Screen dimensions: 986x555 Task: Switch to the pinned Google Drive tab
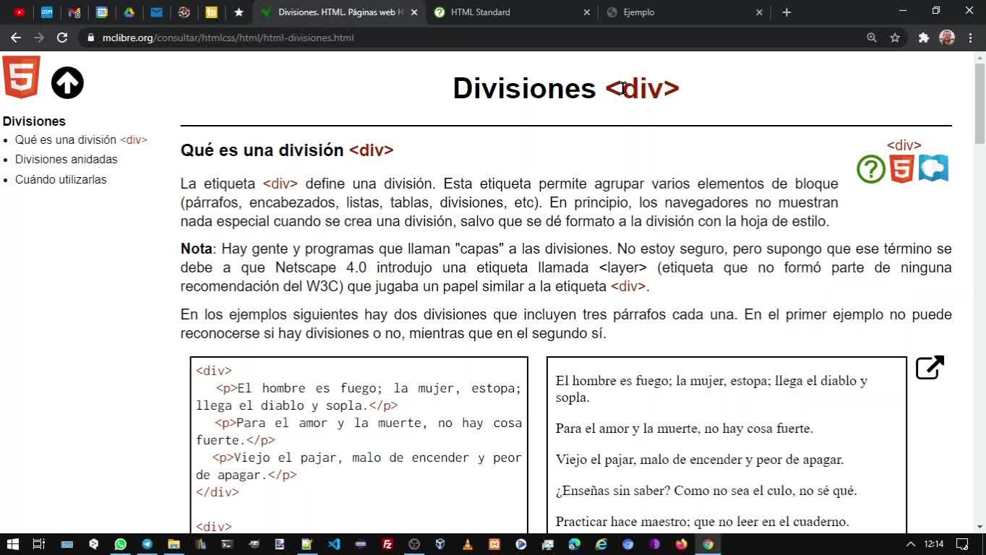(129, 12)
